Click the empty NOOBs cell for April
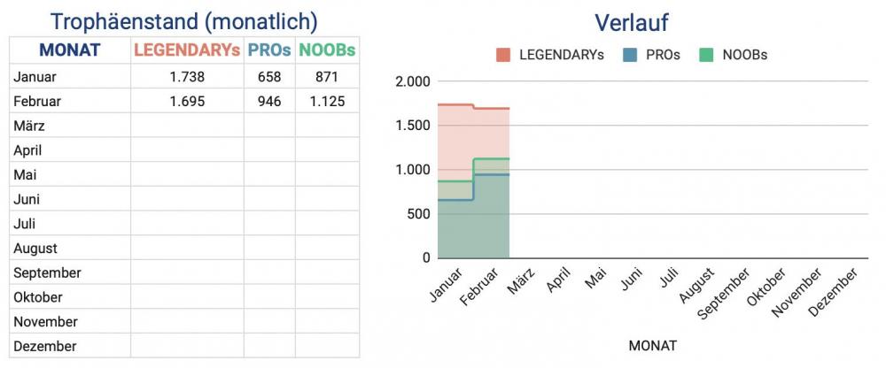The image size is (886, 368). click(327, 150)
